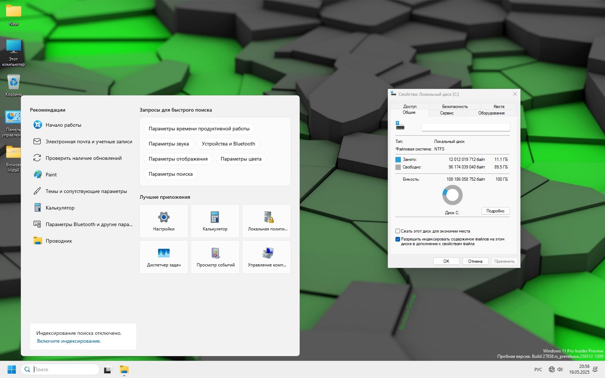Launch the Event Viewer tile
The width and height of the screenshot is (605, 378).
tap(215, 257)
